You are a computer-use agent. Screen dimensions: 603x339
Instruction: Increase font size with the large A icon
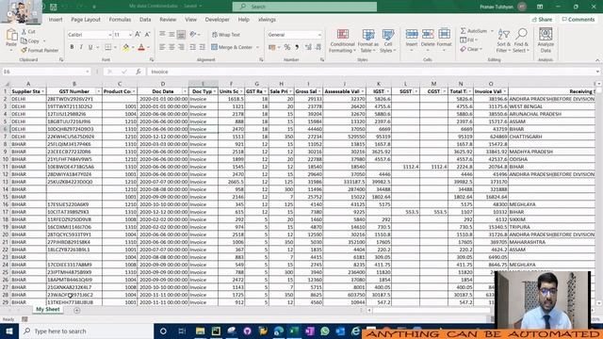pos(138,35)
